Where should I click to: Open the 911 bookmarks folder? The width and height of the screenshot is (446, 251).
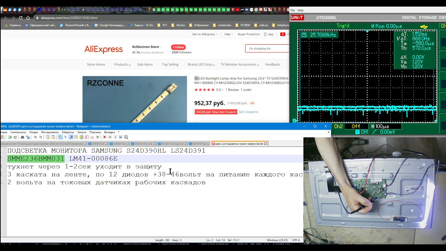point(162,25)
